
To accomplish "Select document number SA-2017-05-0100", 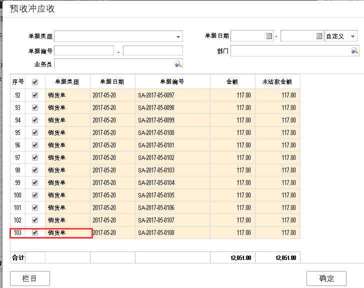I will (x=156, y=132).
